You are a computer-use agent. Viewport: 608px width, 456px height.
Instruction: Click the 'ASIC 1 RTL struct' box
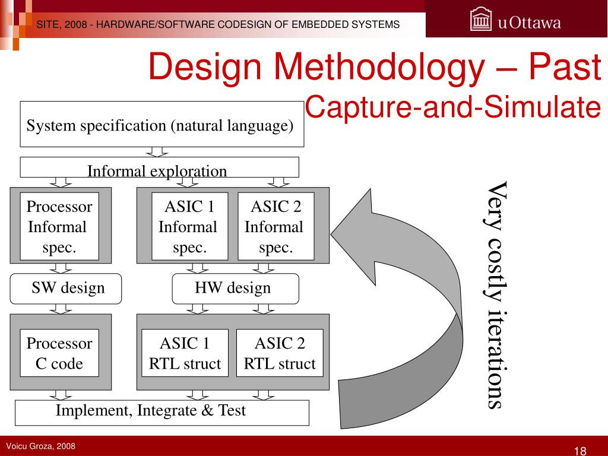tap(185, 353)
